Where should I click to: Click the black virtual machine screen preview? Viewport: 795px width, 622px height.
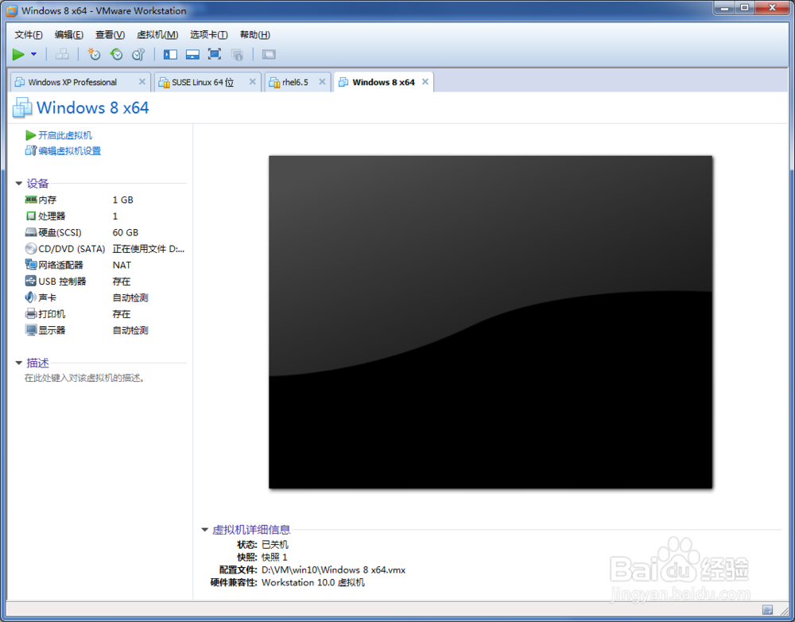coord(491,322)
